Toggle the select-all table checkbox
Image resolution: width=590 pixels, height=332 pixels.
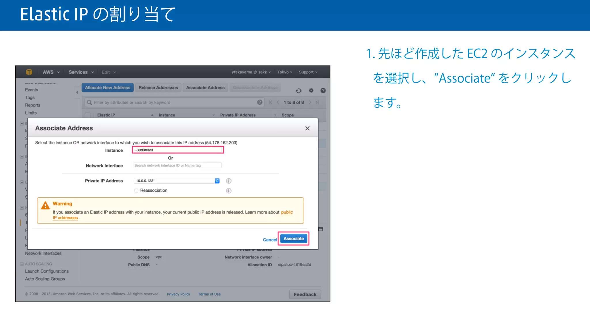(88, 115)
